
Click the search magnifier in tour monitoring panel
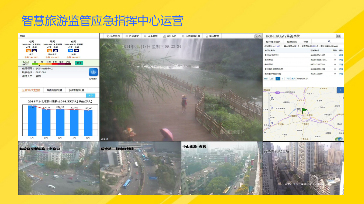point(329,42)
